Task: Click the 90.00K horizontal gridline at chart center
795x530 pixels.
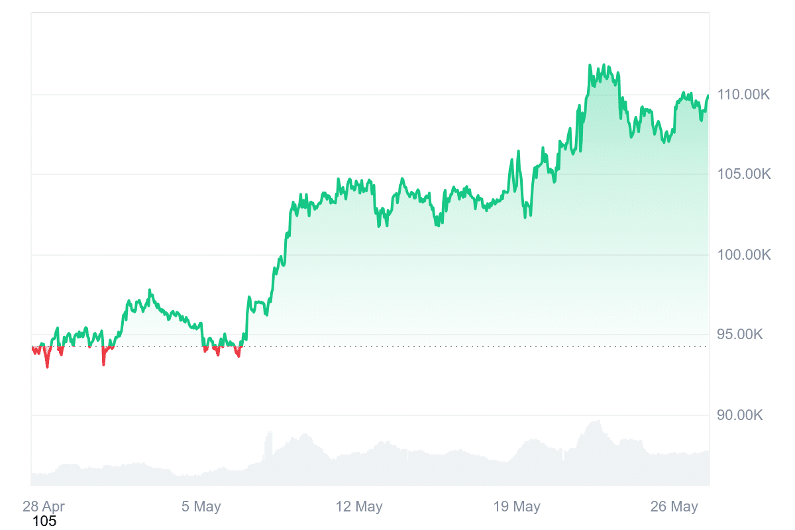Action: click(x=371, y=415)
